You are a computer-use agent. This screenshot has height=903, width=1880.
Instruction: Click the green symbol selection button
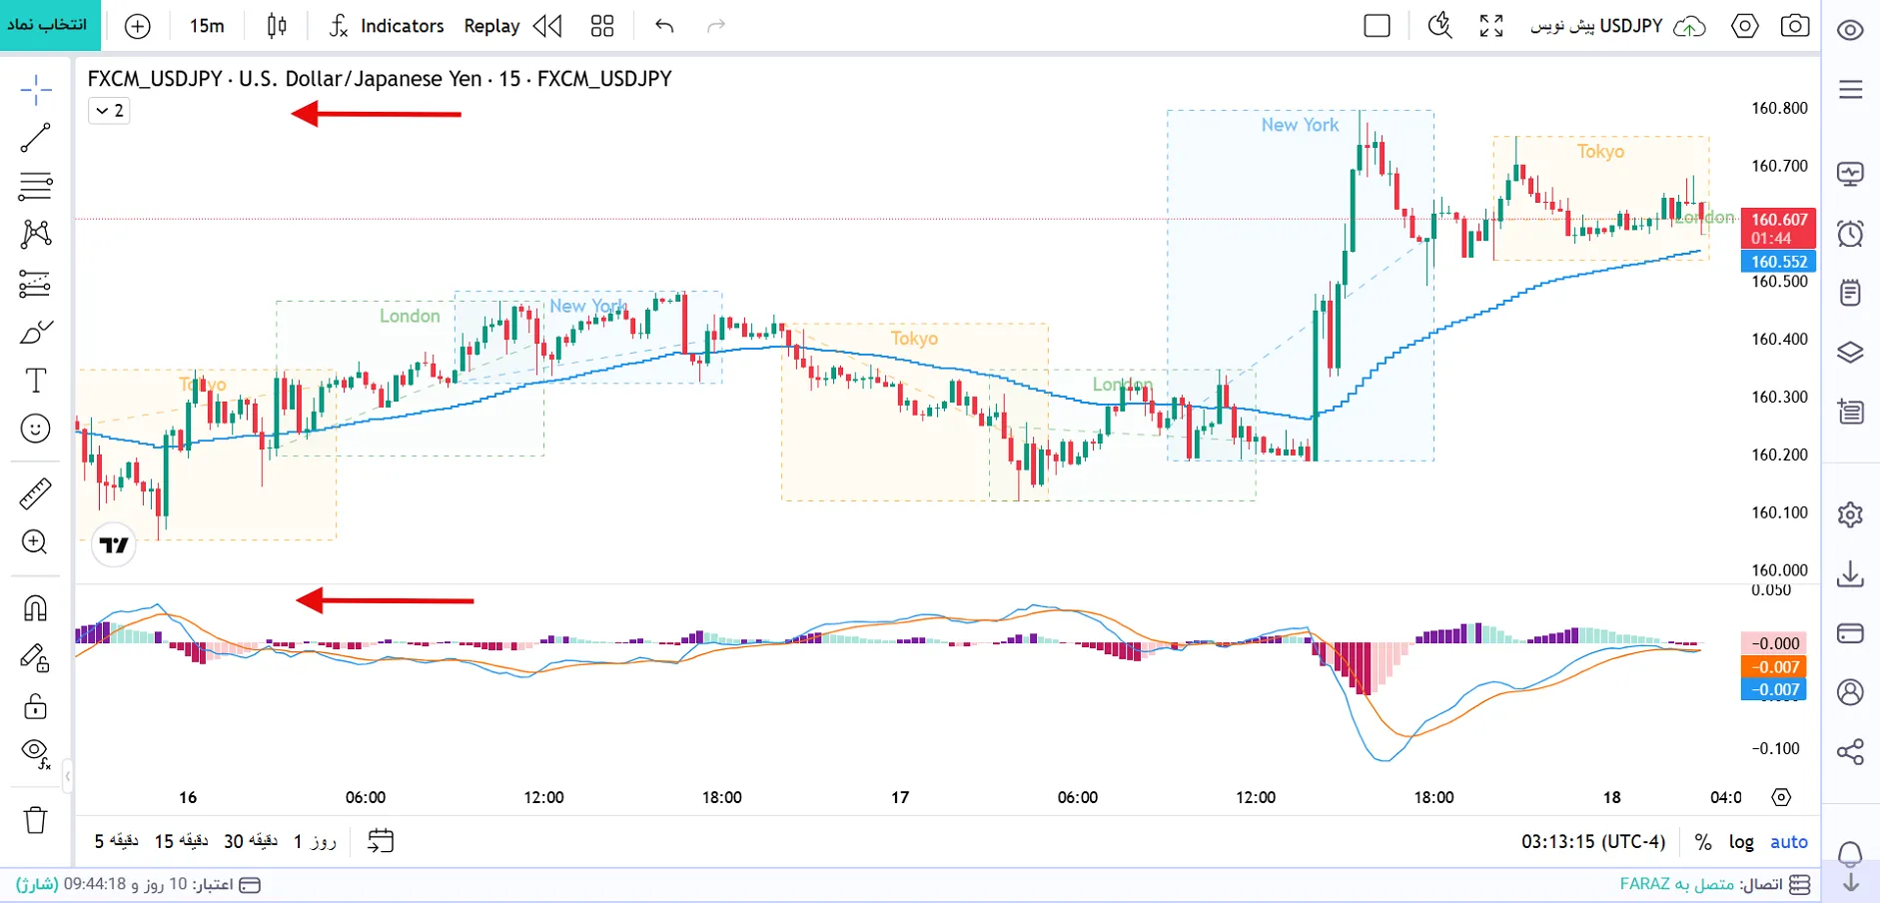(50, 25)
